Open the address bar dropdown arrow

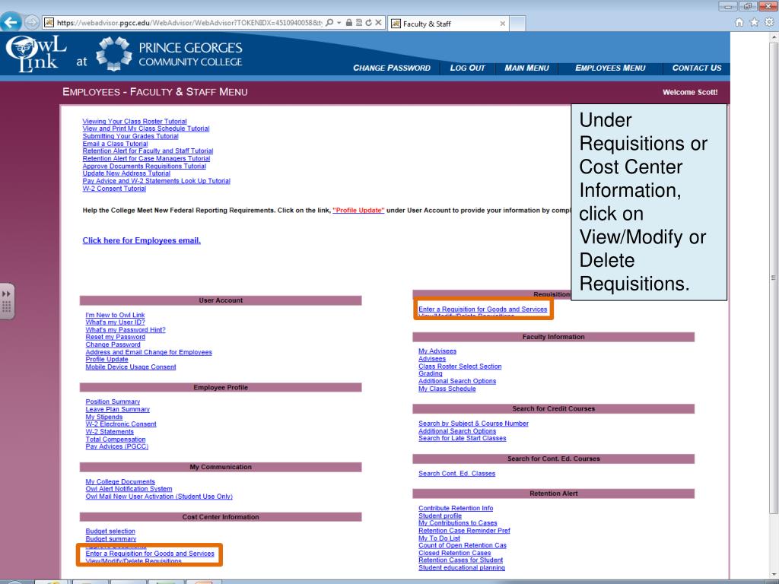[339, 23]
